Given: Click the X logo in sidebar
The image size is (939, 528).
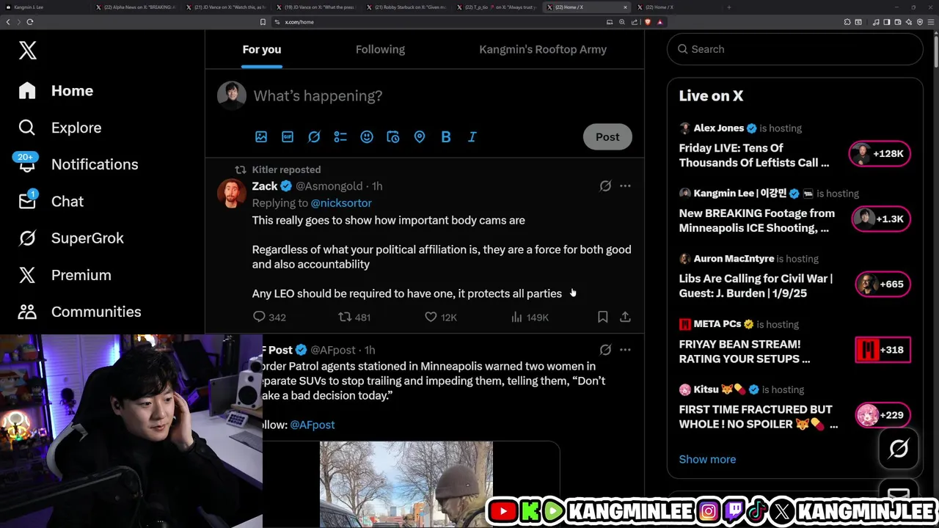Looking at the screenshot, I should point(27,50).
